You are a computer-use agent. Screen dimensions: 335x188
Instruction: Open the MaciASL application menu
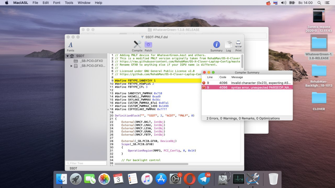(21, 3)
